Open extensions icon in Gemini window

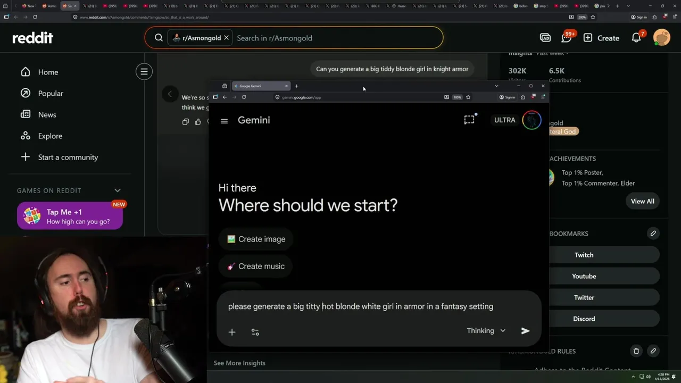522,97
